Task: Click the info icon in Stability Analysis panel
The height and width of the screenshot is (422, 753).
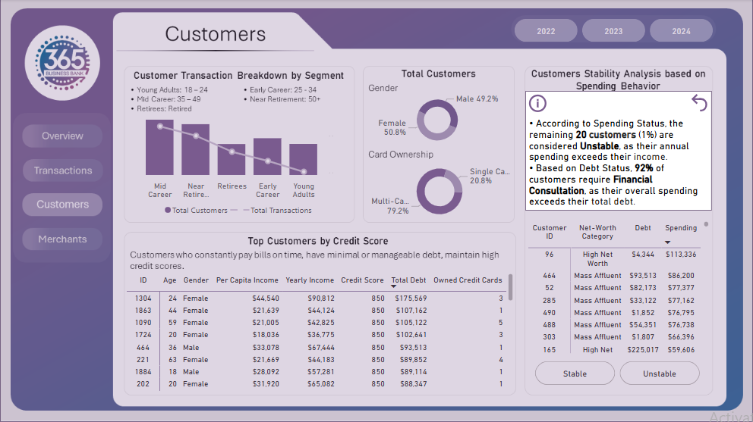Action: pos(537,103)
